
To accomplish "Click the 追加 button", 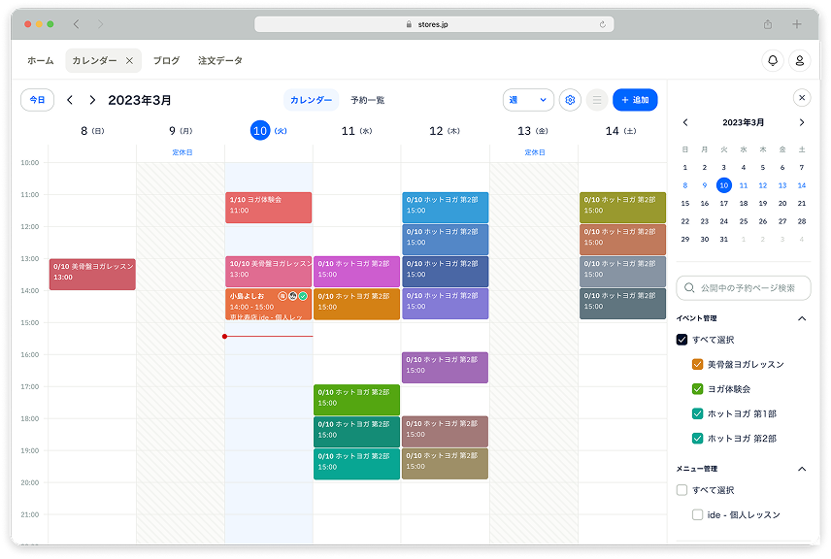I will point(635,100).
